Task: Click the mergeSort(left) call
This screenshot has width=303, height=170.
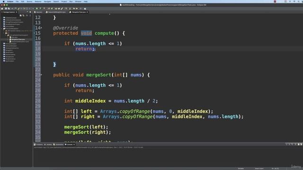Action: click(x=86, y=127)
